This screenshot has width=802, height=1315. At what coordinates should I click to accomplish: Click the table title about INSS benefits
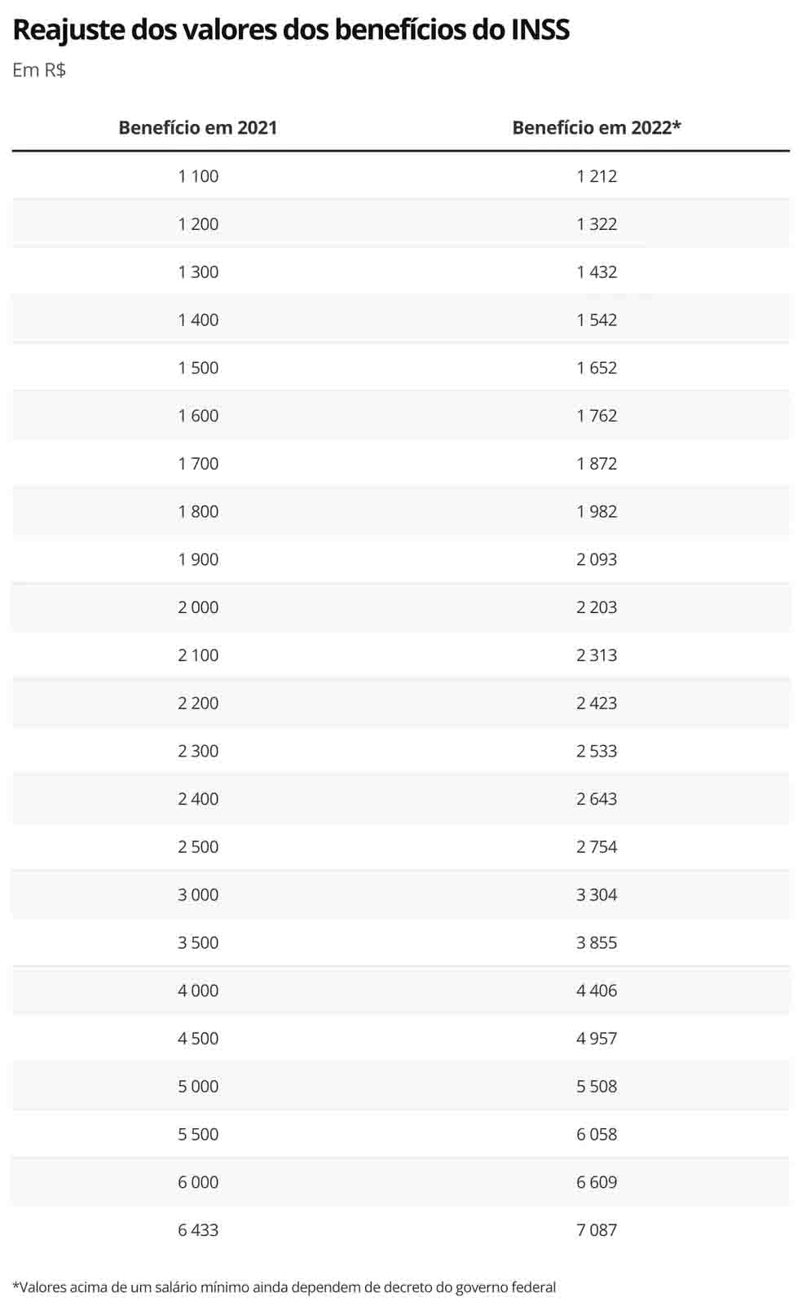tap(291, 30)
